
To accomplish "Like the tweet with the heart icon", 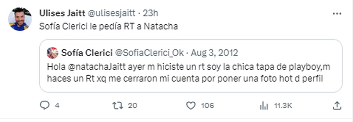I will pyautogui.click(x=192, y=106).
